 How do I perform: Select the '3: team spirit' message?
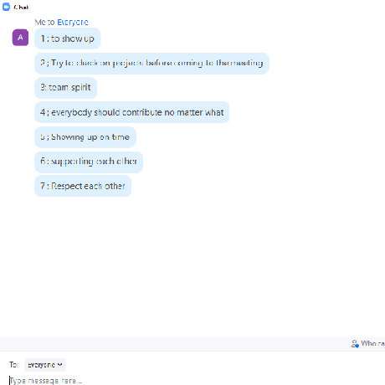66,88
